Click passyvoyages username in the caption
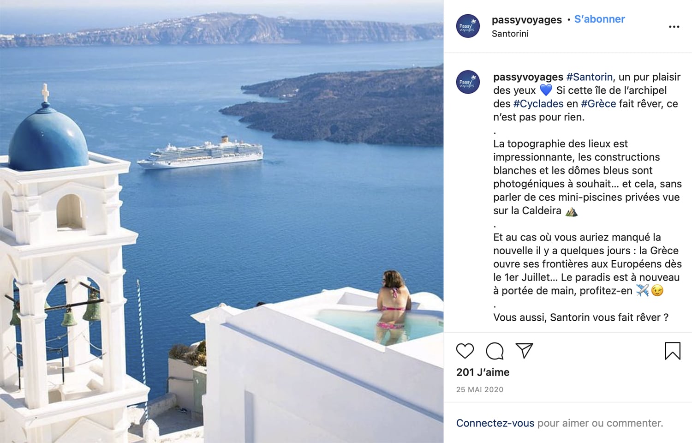 click(528, 77)
